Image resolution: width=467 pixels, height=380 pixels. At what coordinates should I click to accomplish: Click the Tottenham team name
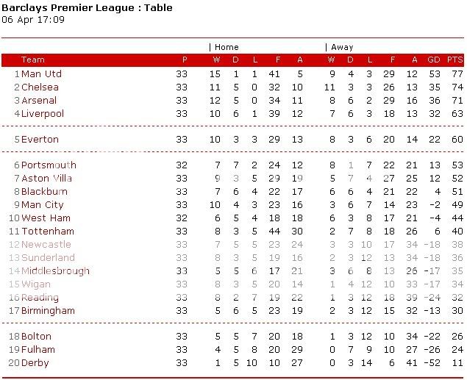[48, 232]
